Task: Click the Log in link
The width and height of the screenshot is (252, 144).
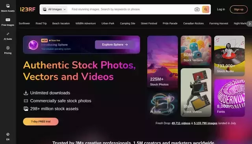Action: point(221,9)
